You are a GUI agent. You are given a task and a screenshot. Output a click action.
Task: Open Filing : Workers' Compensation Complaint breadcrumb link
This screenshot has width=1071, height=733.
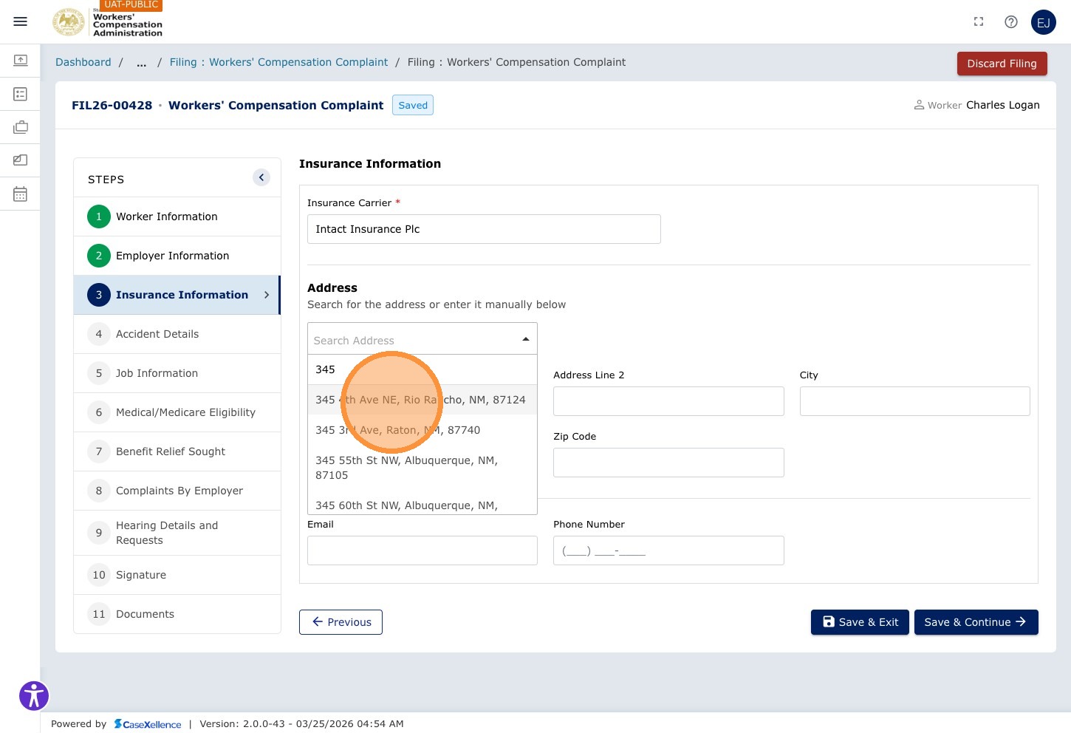click(x=278, y=62)
